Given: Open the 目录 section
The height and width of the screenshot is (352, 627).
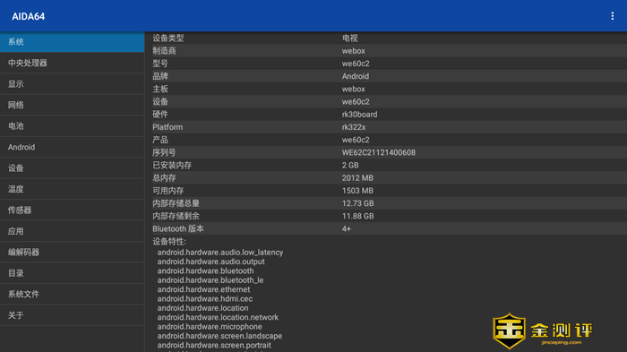Looking at the screenshot, I should 72,273.
